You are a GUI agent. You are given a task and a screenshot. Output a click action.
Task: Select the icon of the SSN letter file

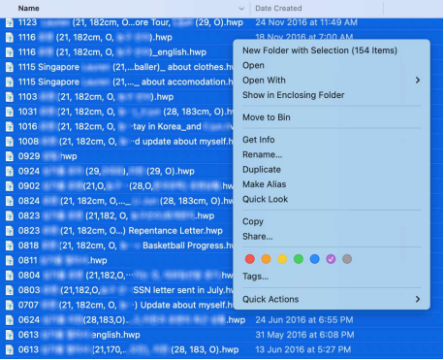click(10, 290)
